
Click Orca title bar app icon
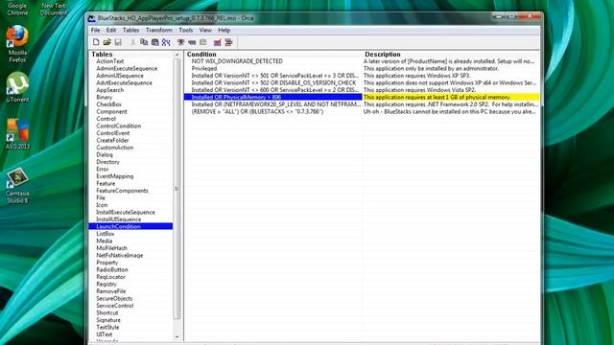tap(92, 18)
